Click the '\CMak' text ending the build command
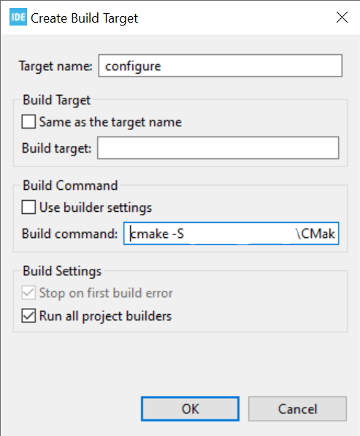The width and height of the screenshot is (360, 436). (315, 234)
